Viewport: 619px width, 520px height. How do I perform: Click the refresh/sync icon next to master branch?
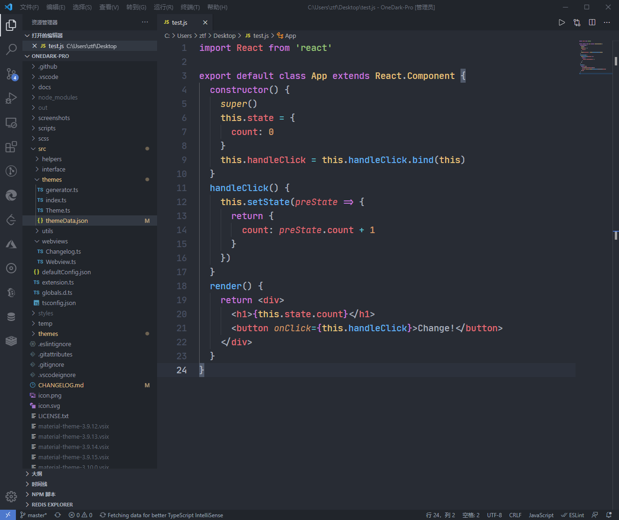(58, 515)
